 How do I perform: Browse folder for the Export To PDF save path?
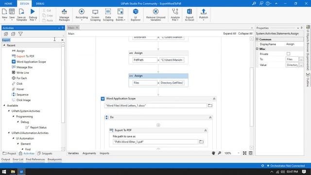pyautogui.click(x=201, y=141)
